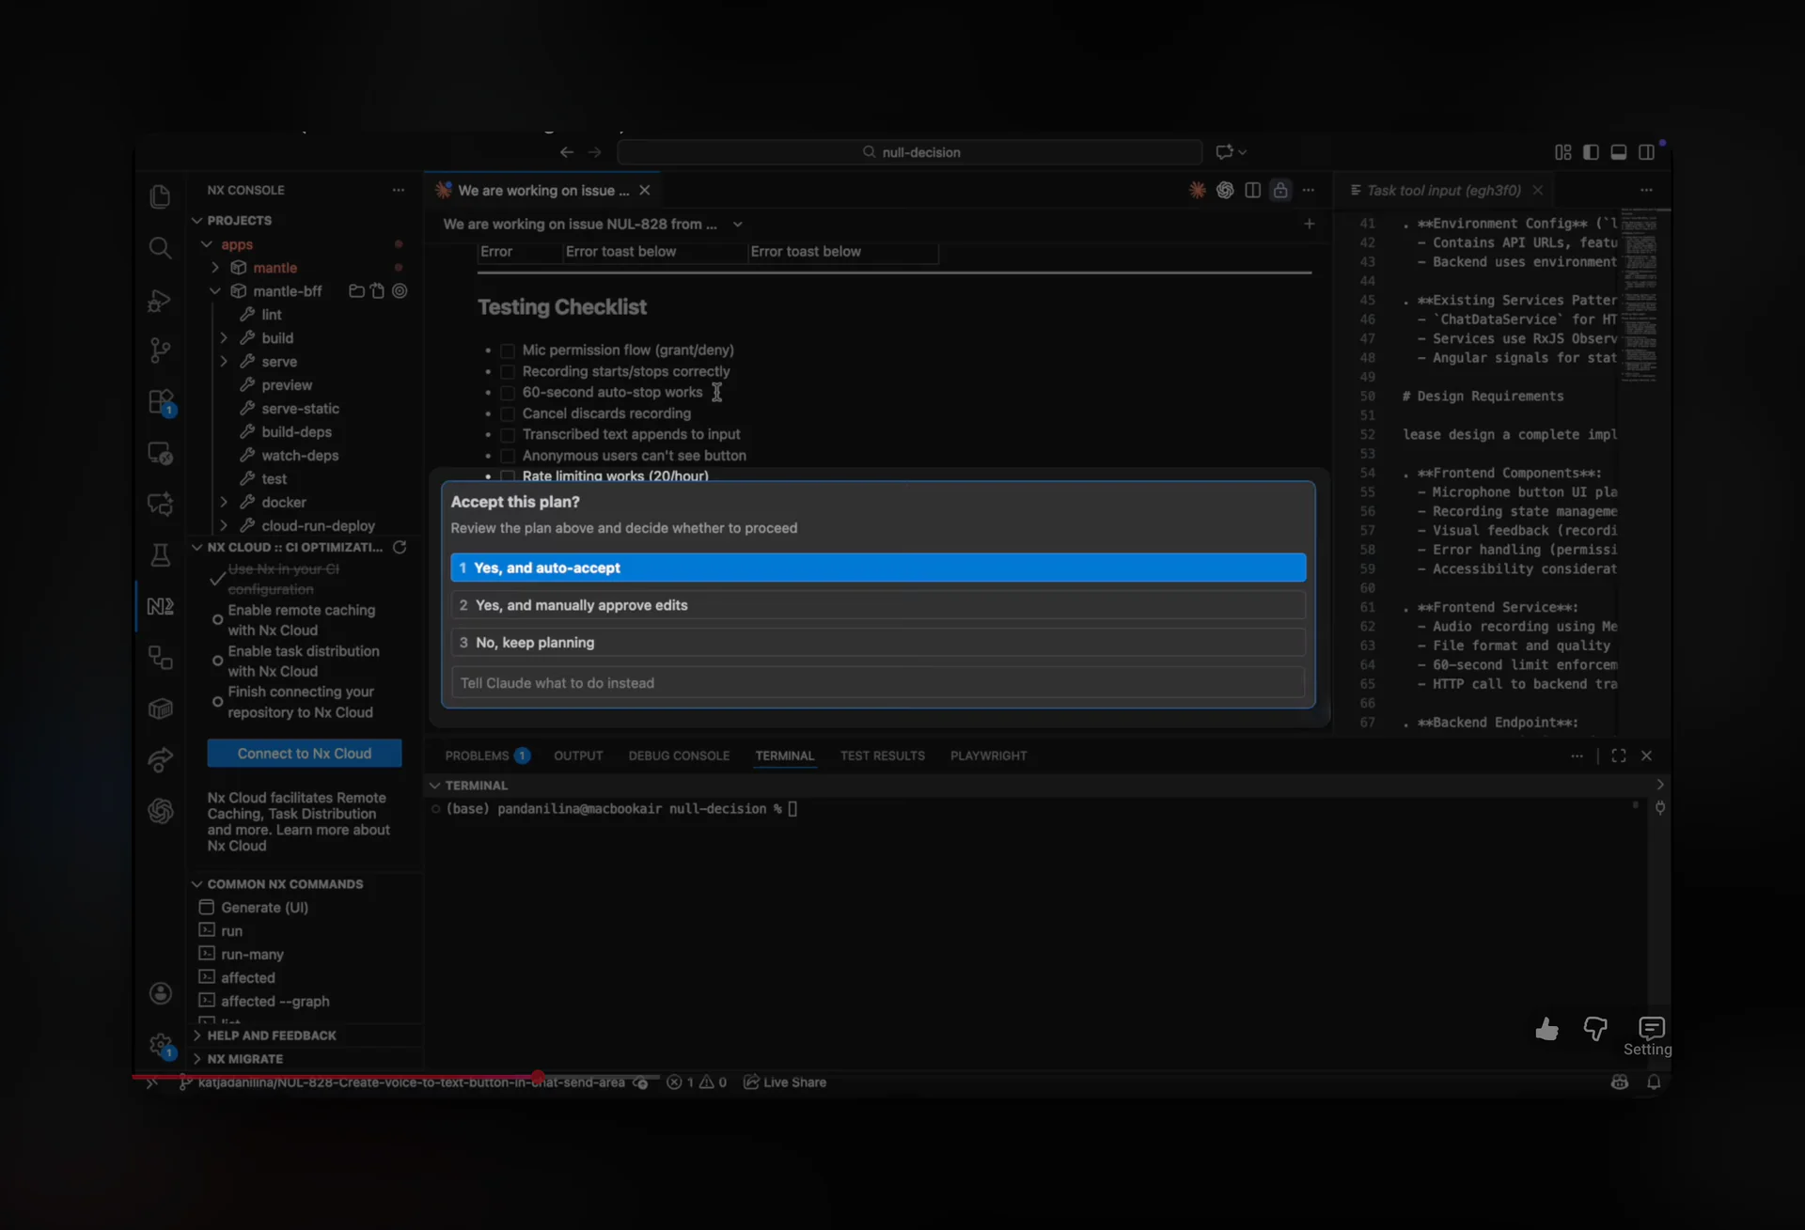Select the Nx Console activity icon

coord(160,606)
